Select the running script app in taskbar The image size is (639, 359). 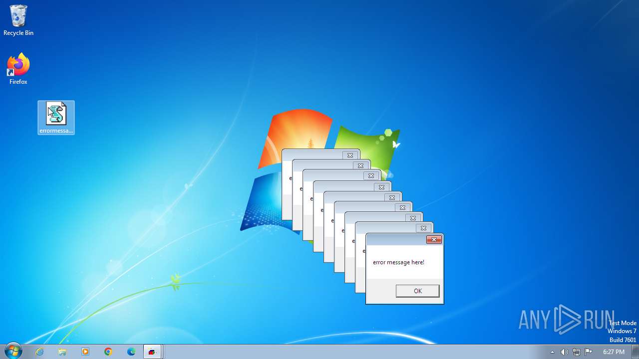pos(152,352)
